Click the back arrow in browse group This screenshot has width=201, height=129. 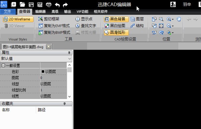(x=189, y=19)
